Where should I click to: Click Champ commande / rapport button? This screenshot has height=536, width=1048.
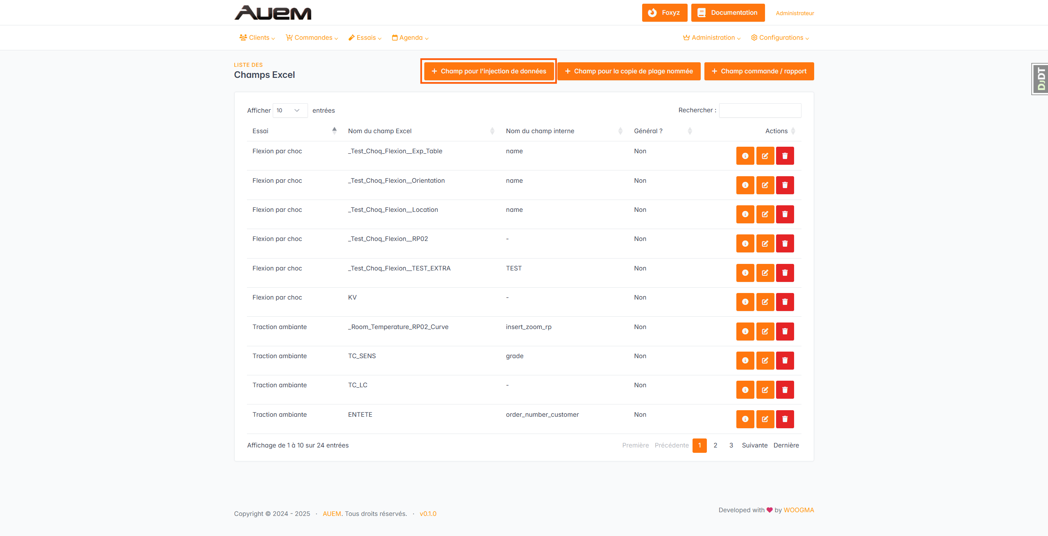759,71
